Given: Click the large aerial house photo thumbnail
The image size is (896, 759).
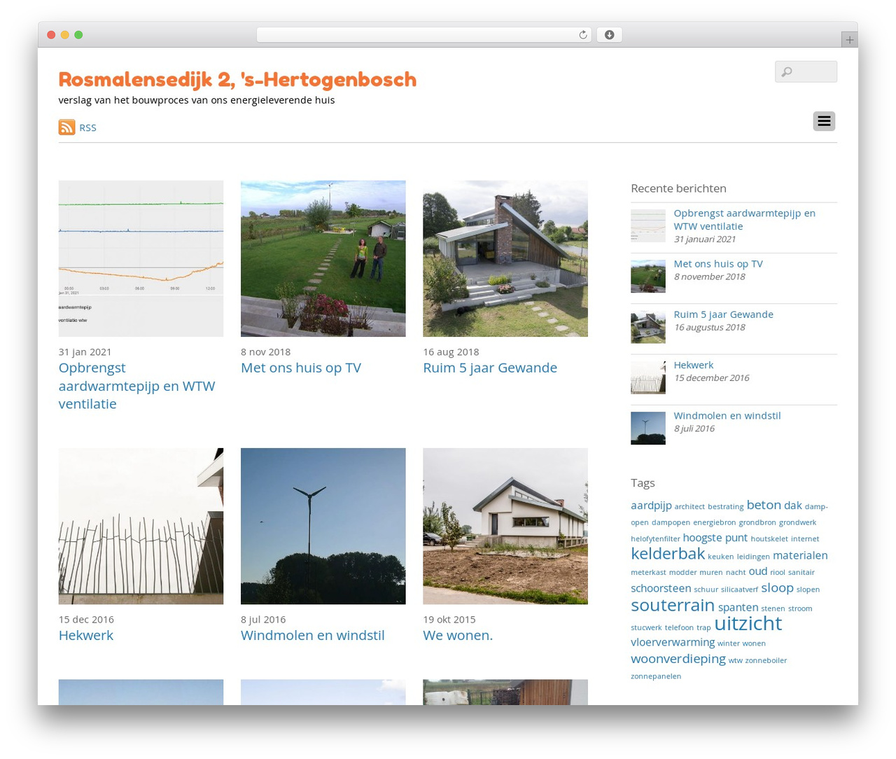Looking at the screenshot, I should click(505, 258).
